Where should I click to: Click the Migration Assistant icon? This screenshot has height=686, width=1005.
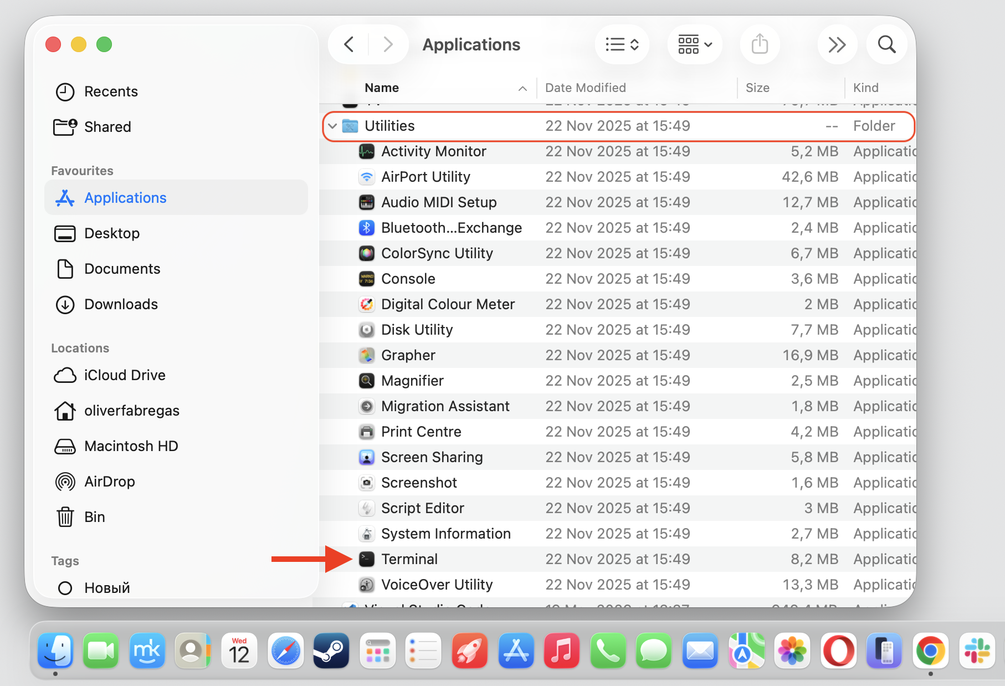point(366,406)
